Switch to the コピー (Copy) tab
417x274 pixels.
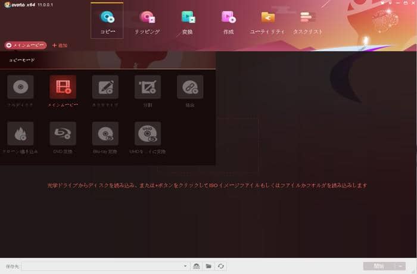(x=107, y=21)
